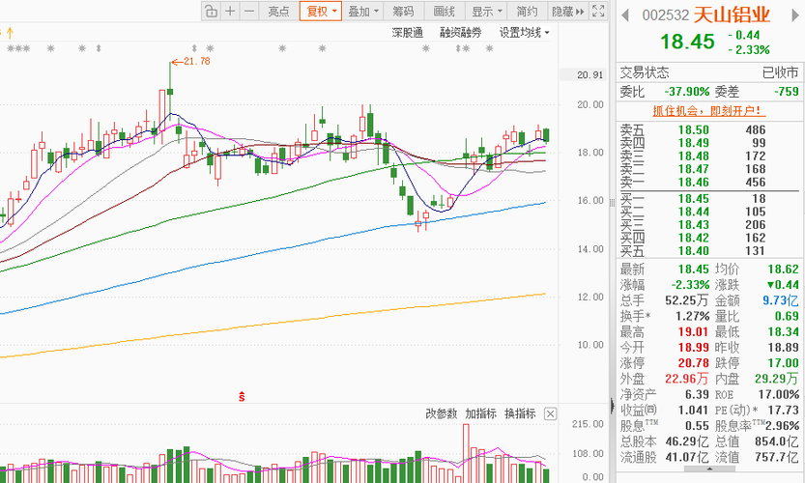Click the unlock padlock icon

pyautogui.click(x=211, y=11)
